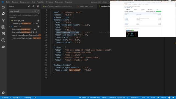Open notifications bell in status bar
The image size is (176, 99).
(173, 98)
